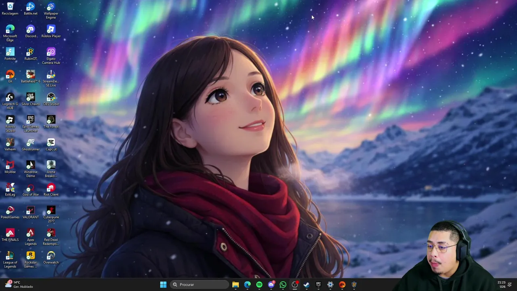Open the Reciclagem recycle bin desktop icon
The height and width of the screenshot is (291, 517).
pos(10,9)
